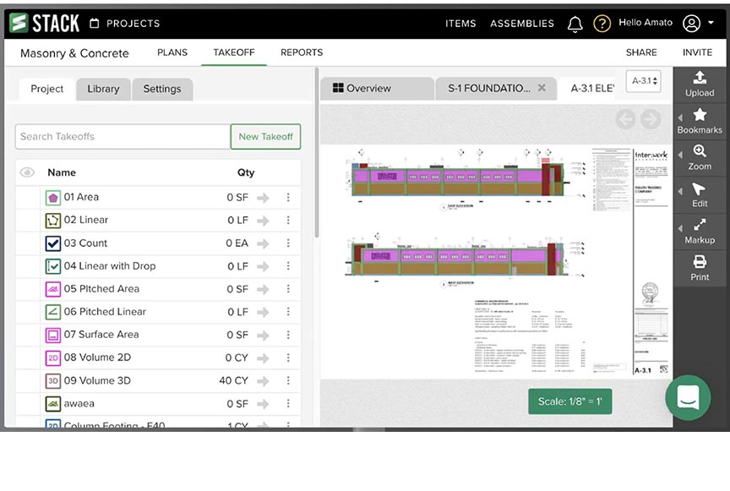Switch to the Library tab
Image resolution: width=730 pixels, height=491 pixels.
103,89
